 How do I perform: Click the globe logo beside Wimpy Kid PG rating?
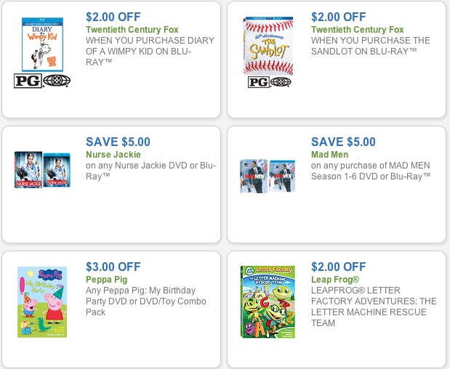(57, 81)
